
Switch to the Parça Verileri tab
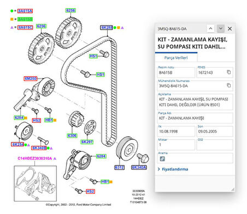click(x=176, y=58)
